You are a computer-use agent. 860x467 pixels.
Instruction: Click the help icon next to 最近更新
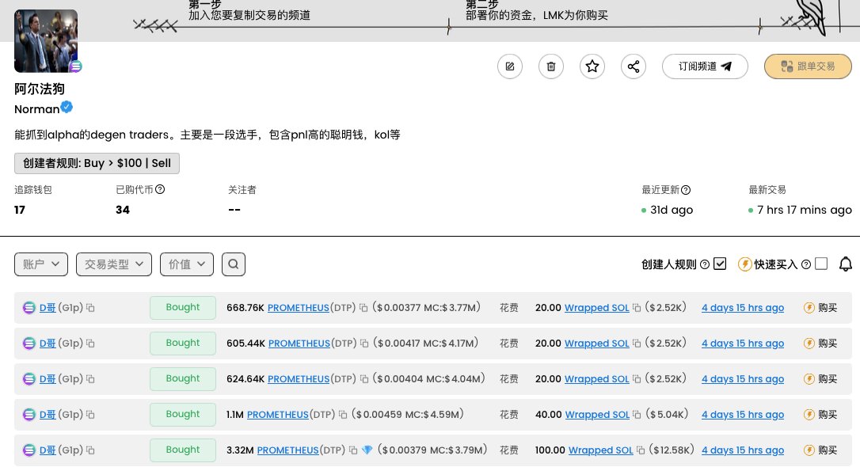[686, 190]
